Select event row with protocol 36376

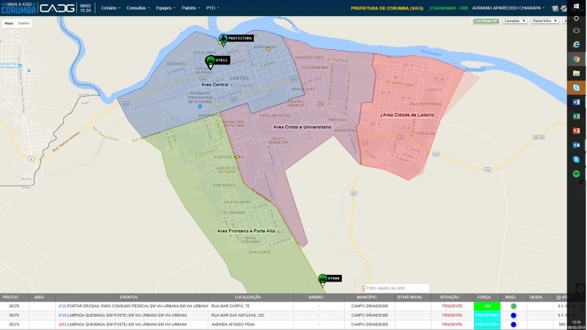[283, 306]
